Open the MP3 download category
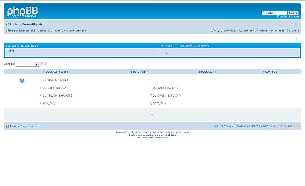The image size is (305, 186). [x=11, y=51]
